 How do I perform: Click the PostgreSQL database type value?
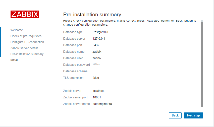click(x=101, y=32)
